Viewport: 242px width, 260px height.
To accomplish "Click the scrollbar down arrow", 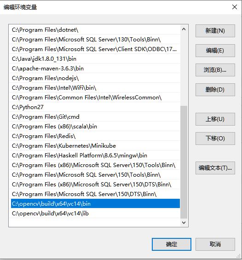I will click(184, 223).
